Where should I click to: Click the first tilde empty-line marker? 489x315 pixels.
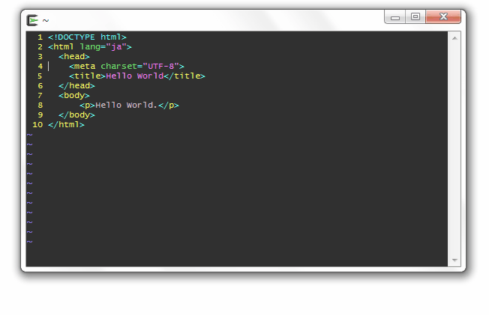tap(30, 135)
